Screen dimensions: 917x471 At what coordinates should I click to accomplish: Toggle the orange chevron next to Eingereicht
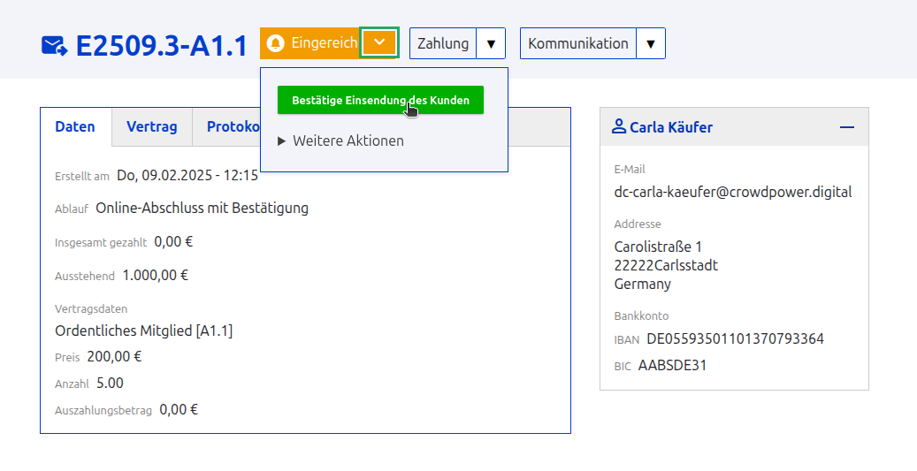coord(378,43)
